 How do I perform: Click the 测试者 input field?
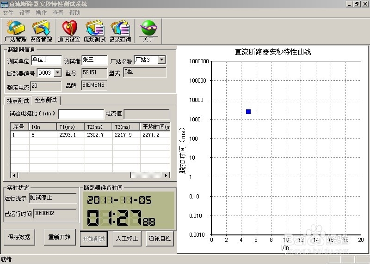pyautogui.click(x=94, y=60)
